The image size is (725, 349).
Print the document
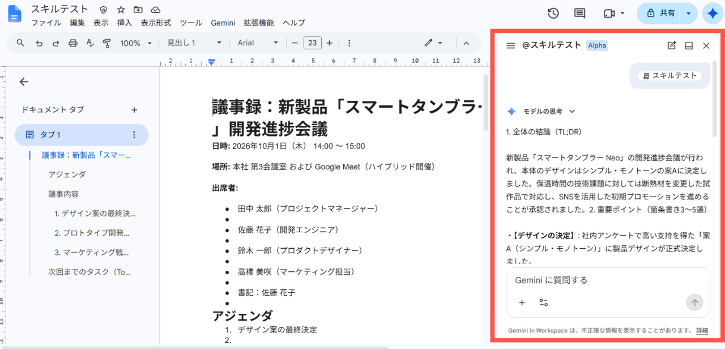72,43
